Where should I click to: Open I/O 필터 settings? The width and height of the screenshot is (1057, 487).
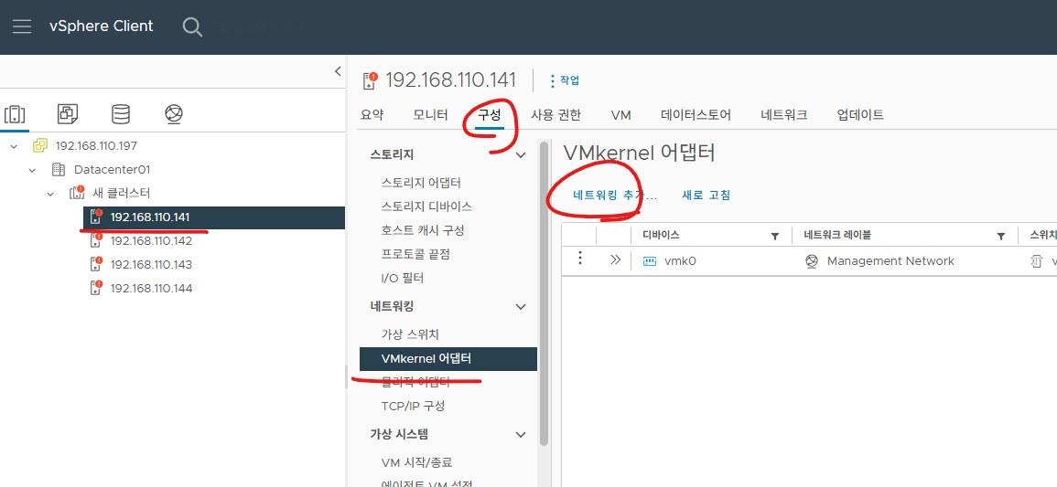point(403,278)
